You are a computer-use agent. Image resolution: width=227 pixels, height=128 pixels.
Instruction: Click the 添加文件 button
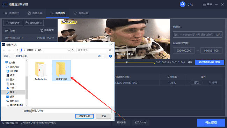pos(13,23)
